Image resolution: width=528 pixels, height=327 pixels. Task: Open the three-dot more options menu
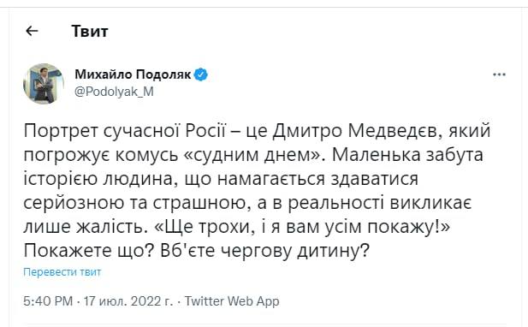point(499,74)
